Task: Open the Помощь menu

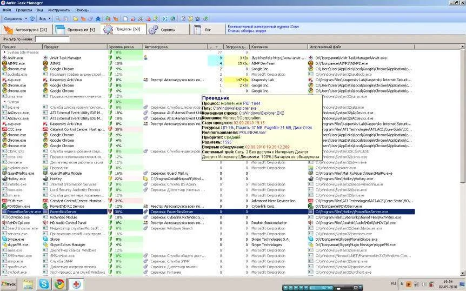Action: (x=82, y=10)
